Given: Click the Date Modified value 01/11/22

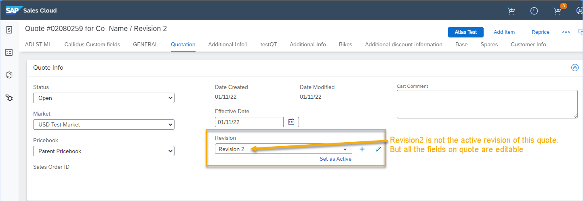Looking at the screenshot, I should [311, 97].
